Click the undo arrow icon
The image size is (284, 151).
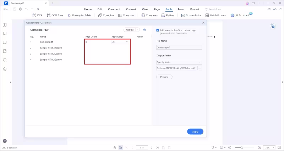(x=26, y=9)
